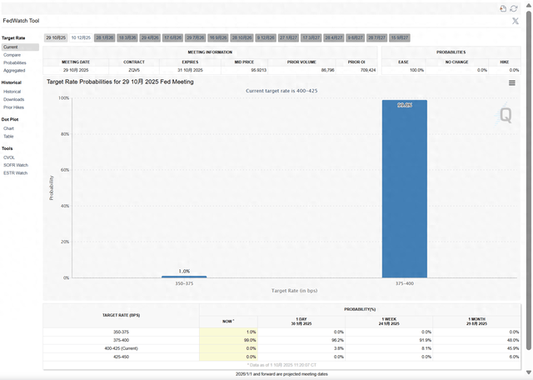The image size is (533, 380).
Task: Open the Dot Plot Table link
Action: click(8, 136)
